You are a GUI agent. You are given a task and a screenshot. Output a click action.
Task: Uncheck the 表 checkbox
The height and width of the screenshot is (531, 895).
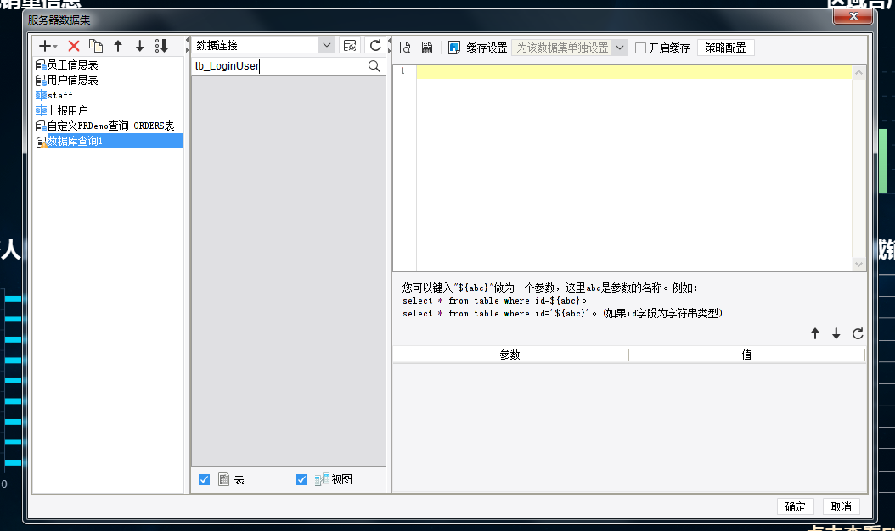[204, 479]
